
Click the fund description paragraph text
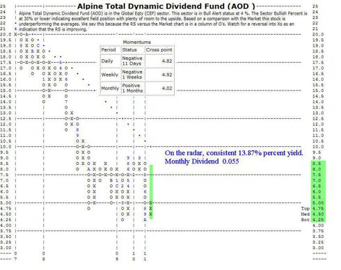[162, 22]
